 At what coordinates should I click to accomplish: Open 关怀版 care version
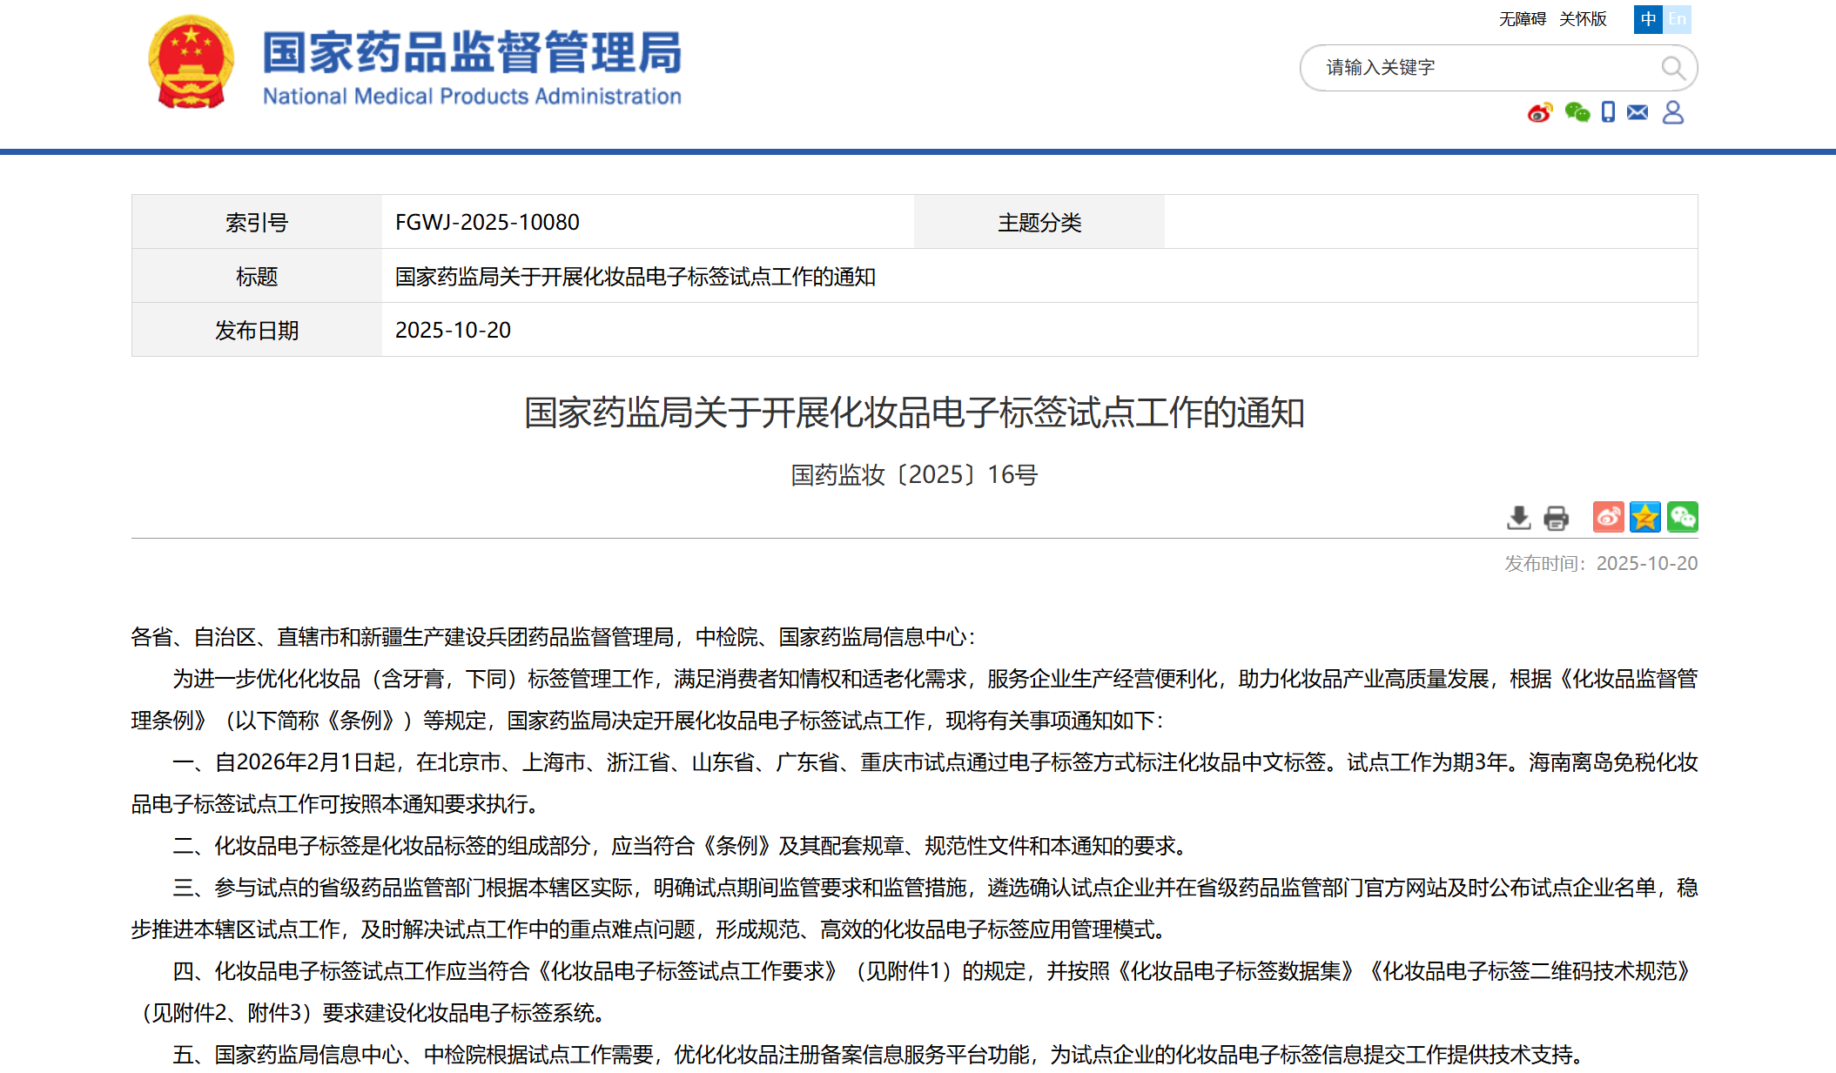click(x=1583, y=19)
